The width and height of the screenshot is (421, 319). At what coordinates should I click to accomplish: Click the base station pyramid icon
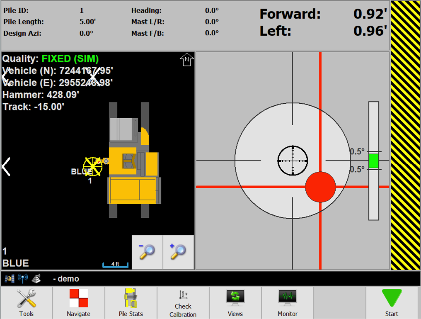click(36, 278)
